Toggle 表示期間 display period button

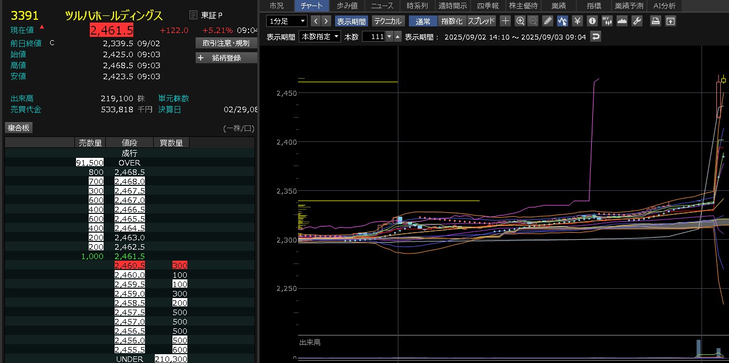click(351, 21)
